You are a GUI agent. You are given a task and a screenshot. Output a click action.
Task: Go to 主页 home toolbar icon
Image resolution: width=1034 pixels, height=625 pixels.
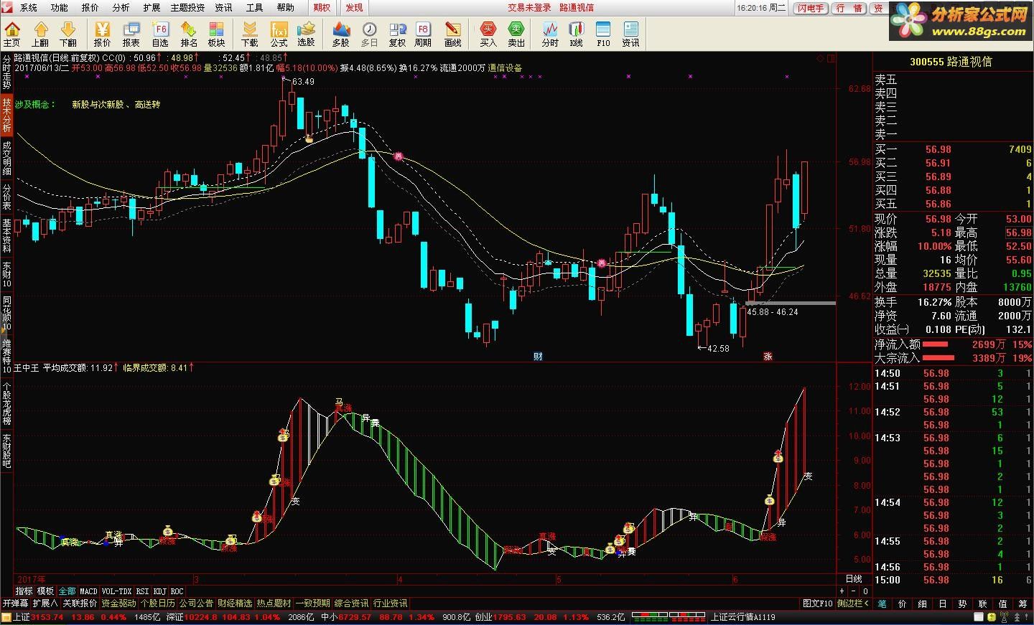tap(12, 34)
